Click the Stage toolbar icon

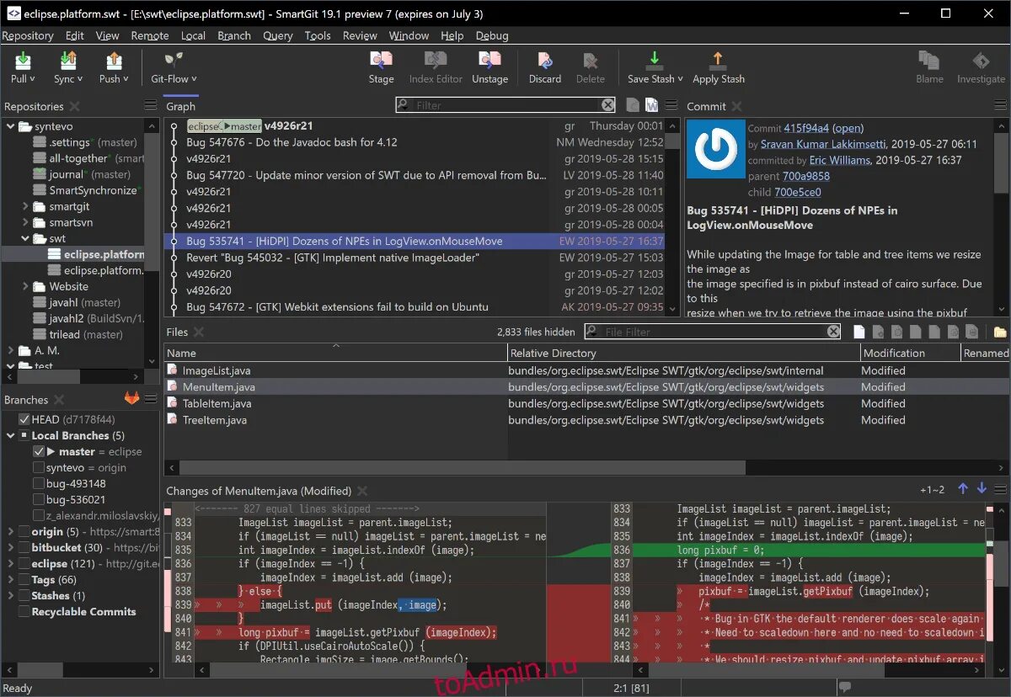381,61
